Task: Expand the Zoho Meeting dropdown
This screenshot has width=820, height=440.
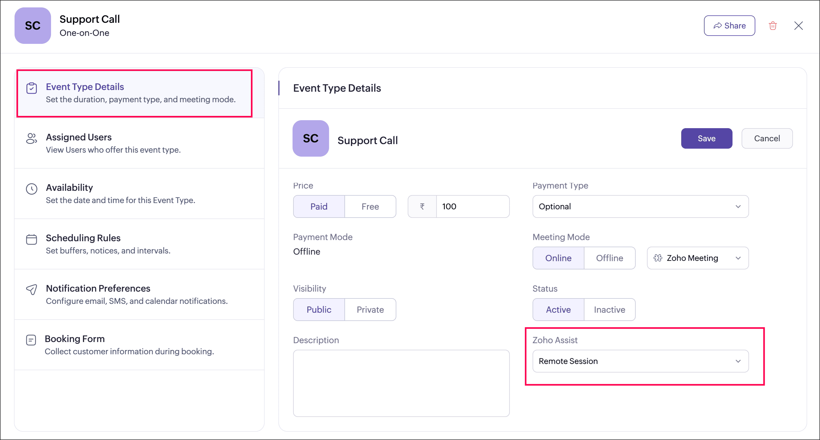Action: coord(697,258)
